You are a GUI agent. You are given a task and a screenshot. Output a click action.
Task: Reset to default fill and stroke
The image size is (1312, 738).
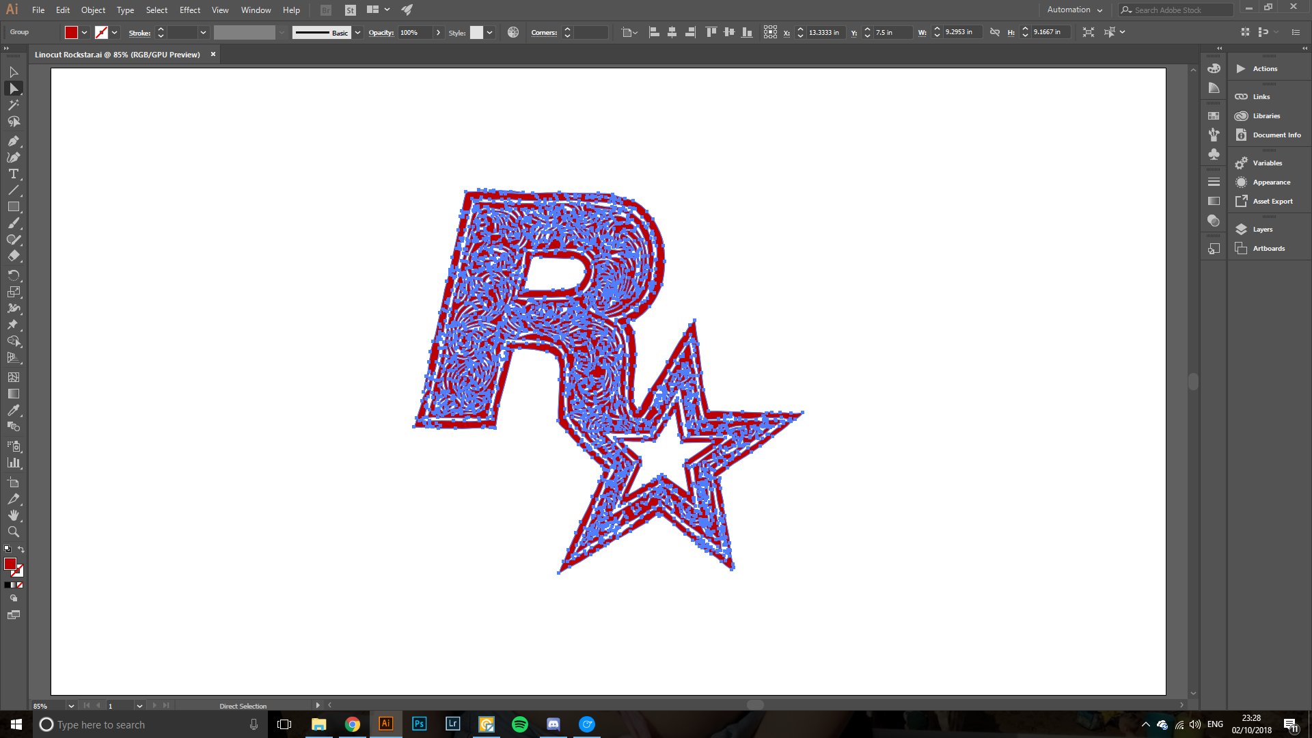coord(8,549)
